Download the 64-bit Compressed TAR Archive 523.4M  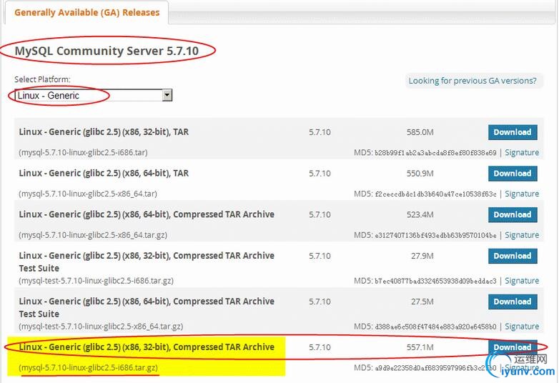513,215
